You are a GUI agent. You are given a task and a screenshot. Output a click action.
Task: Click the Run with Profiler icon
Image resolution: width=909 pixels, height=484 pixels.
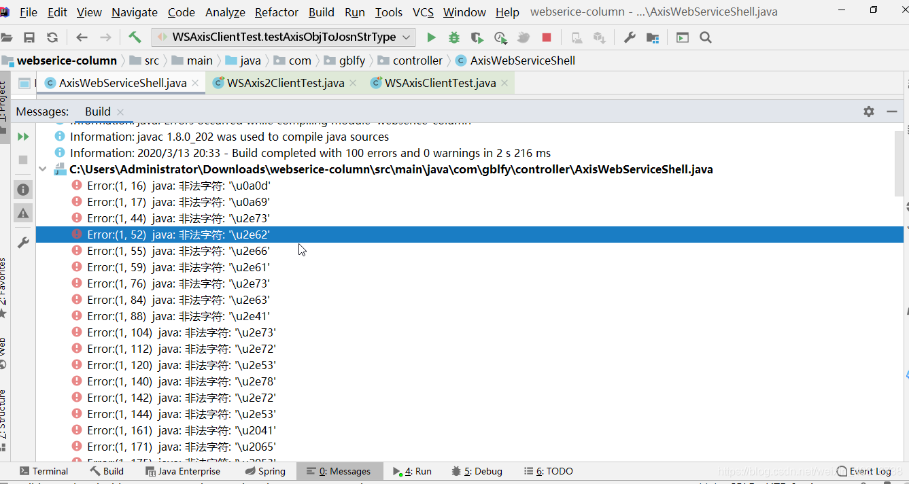coord(500,37)
